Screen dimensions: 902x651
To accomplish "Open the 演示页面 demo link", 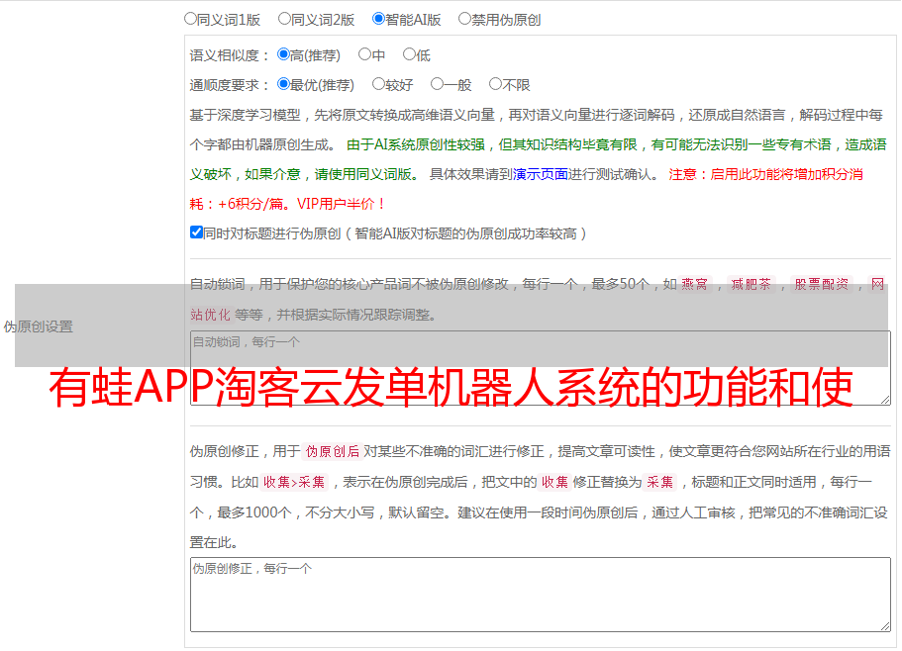I will 540,174.
